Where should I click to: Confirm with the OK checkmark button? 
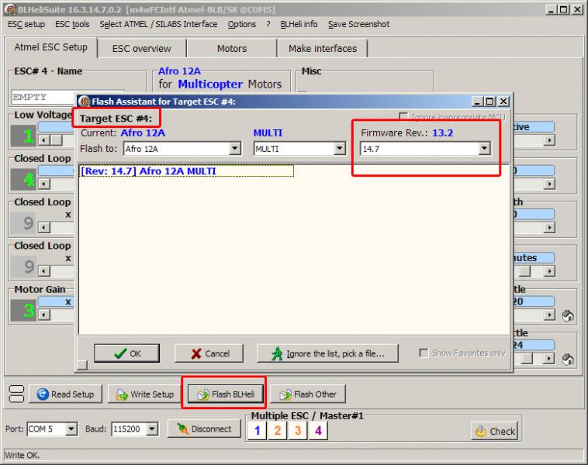[x=126, y=353]
